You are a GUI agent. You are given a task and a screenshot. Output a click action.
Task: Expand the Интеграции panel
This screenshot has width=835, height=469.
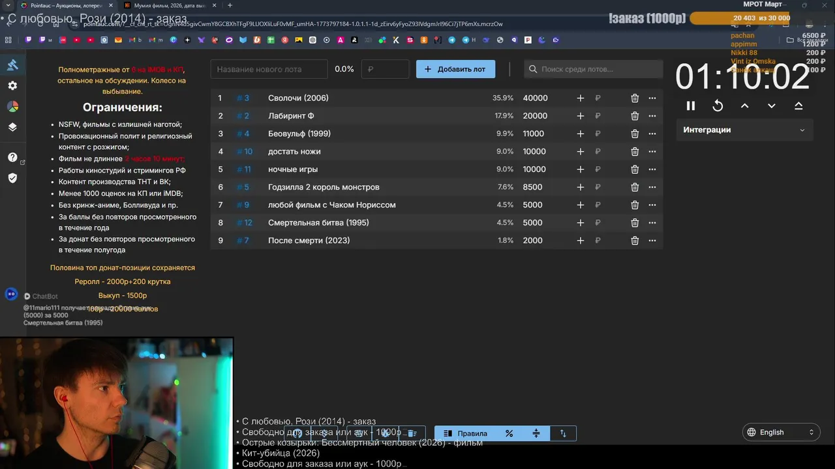(744, 130)
